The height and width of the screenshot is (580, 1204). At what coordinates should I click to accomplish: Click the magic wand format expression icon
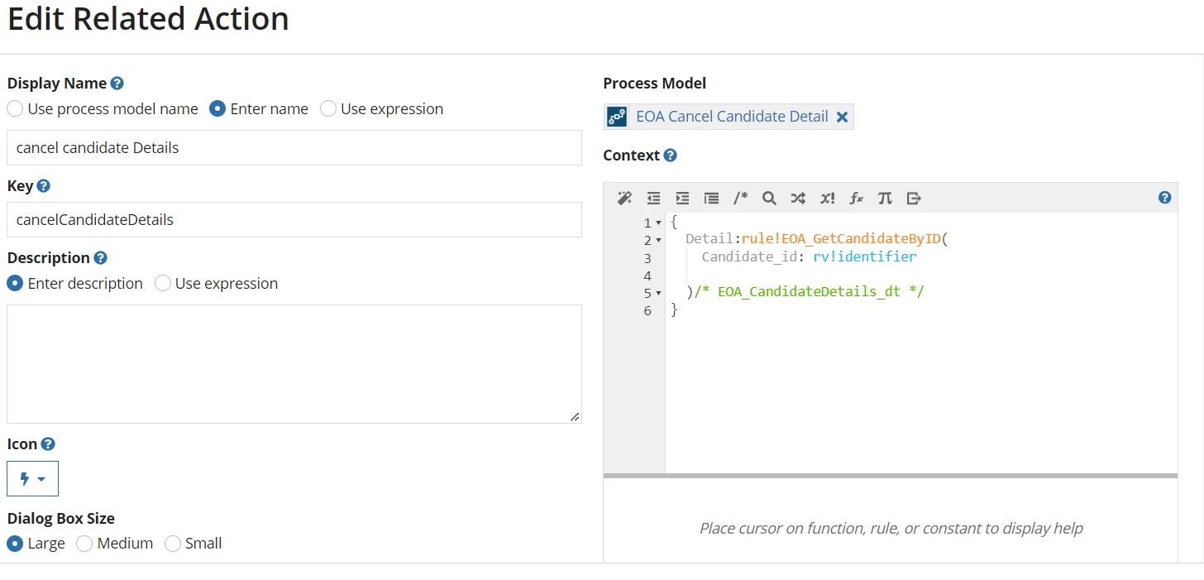pyautogui.click(x=625, y=198)
